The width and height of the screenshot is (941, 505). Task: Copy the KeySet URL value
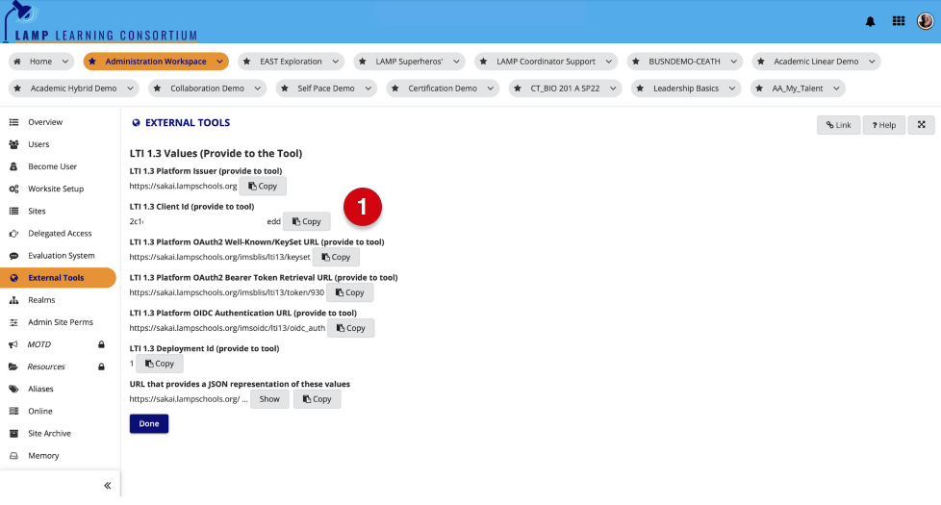click(x=336, y=257)
